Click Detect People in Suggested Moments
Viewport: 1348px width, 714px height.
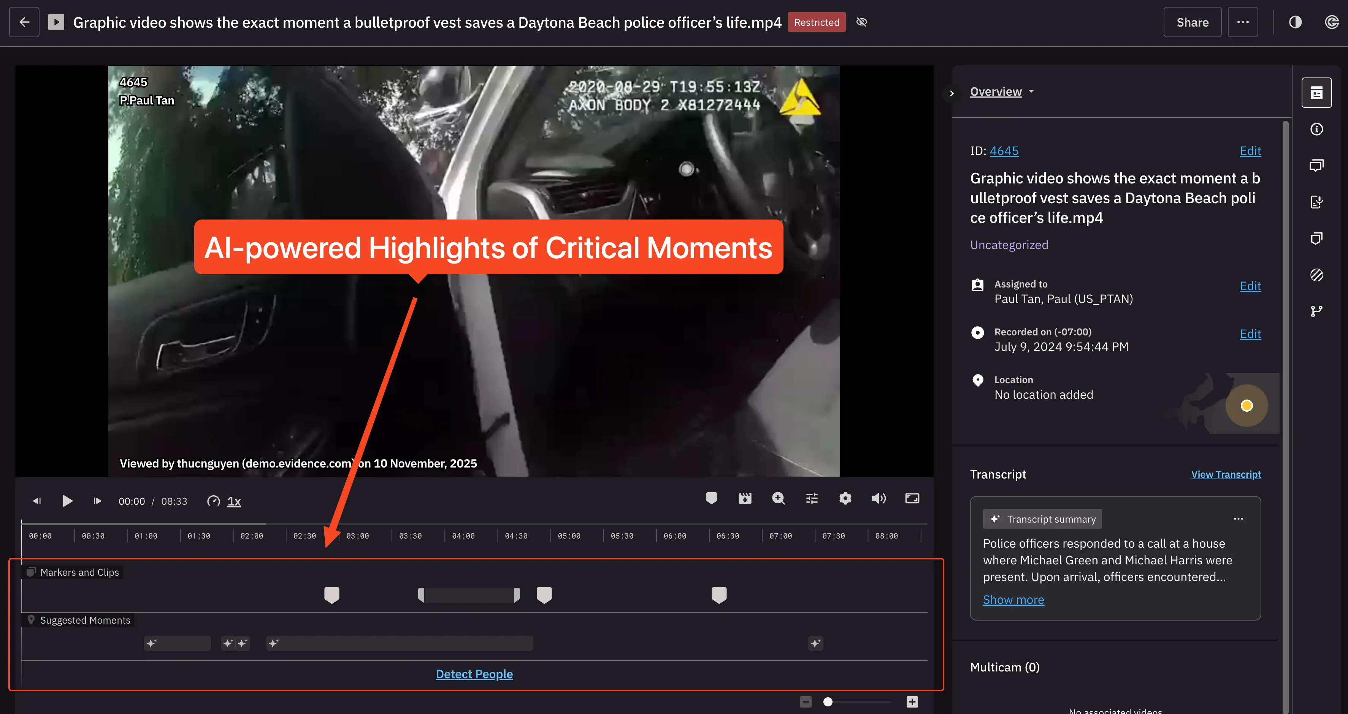click(x=474, y=674)
